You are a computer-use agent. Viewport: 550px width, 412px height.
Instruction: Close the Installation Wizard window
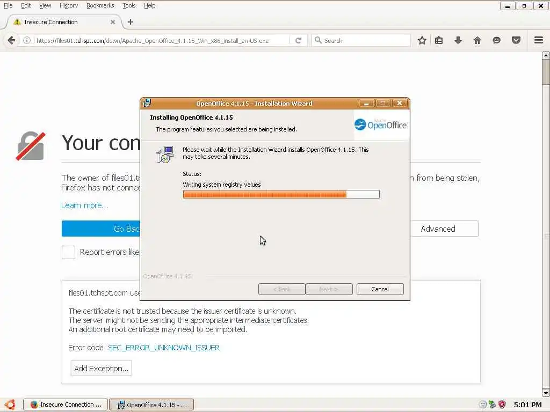tap(399, 103)
